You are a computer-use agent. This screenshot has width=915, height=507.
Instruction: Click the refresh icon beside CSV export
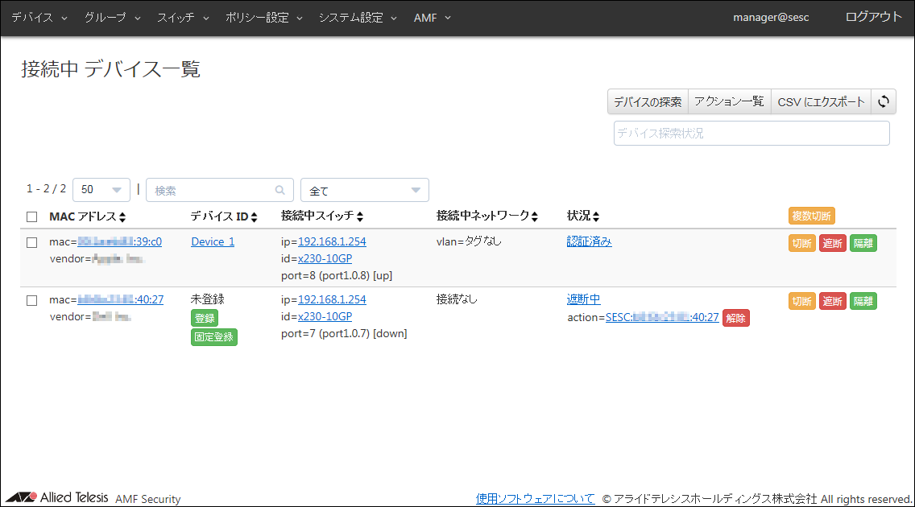click(x=883, y=102)
